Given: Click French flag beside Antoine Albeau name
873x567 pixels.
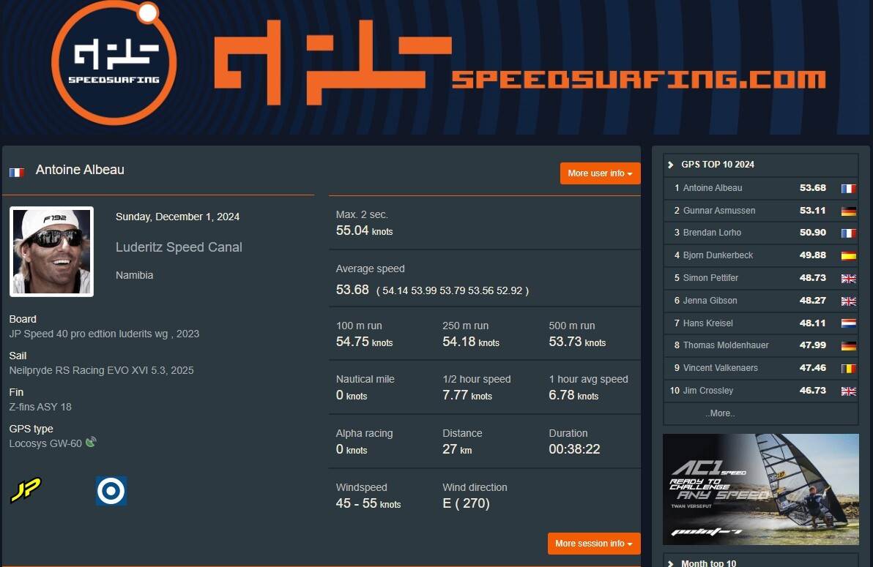Looking at the screenshot, I should click(17, 173).
